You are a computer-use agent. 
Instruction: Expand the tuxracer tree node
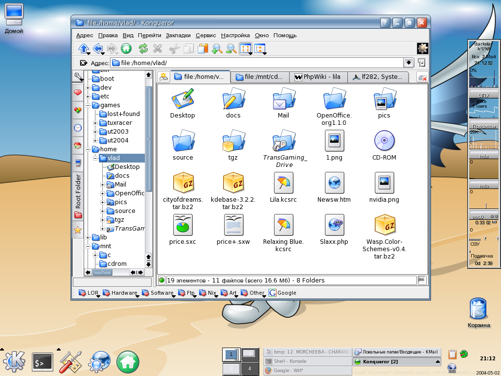95,123
